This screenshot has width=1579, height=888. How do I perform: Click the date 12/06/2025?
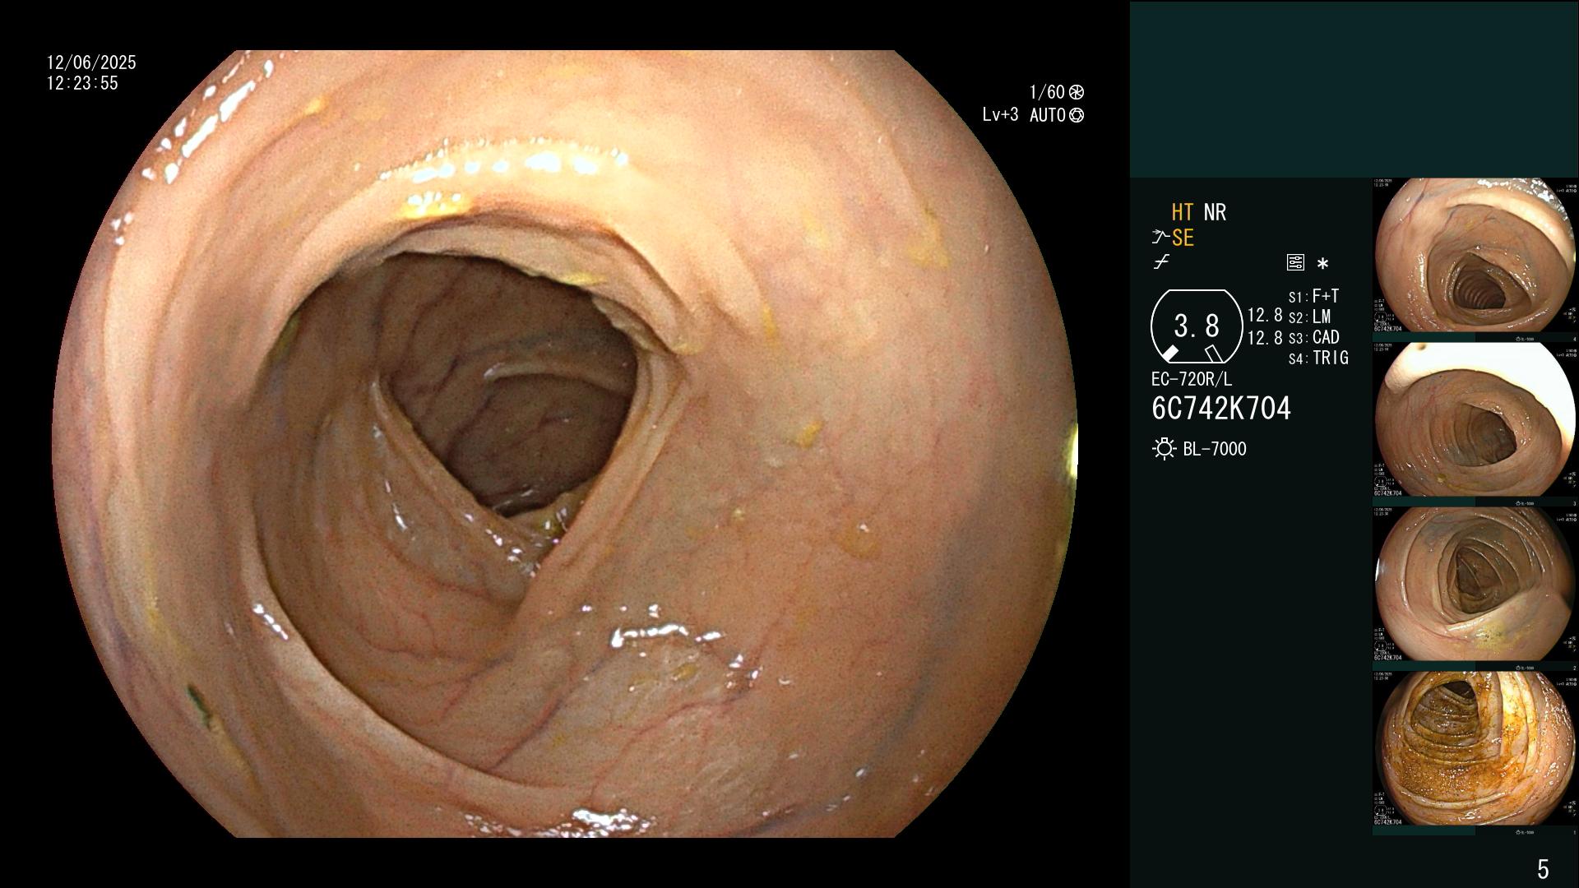[91, 62]
